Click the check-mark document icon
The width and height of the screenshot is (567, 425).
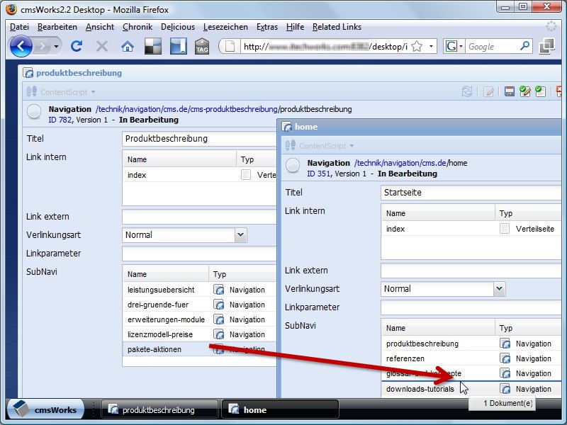[540, 91]
